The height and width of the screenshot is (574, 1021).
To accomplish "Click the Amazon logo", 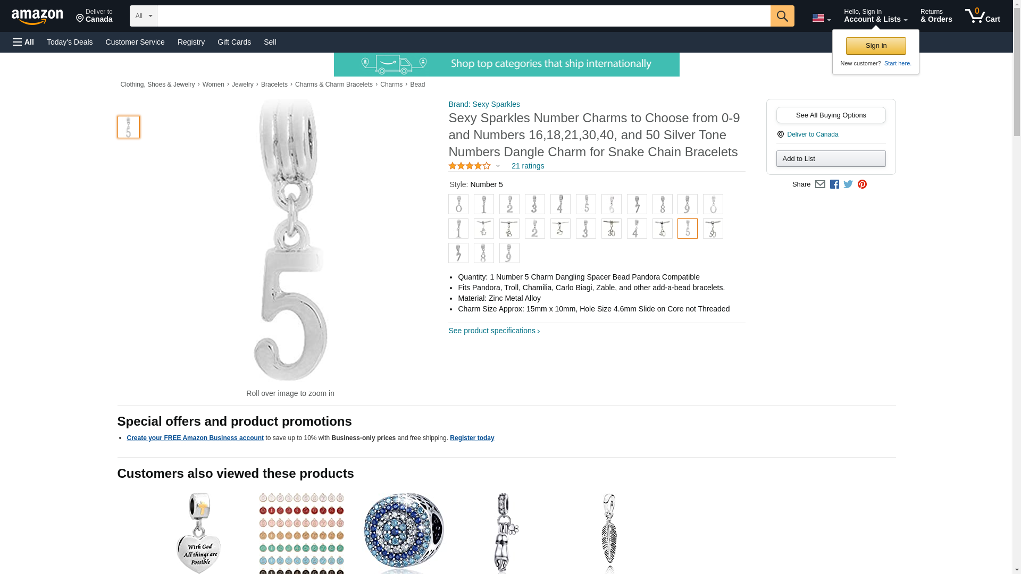I will point(37,16).
